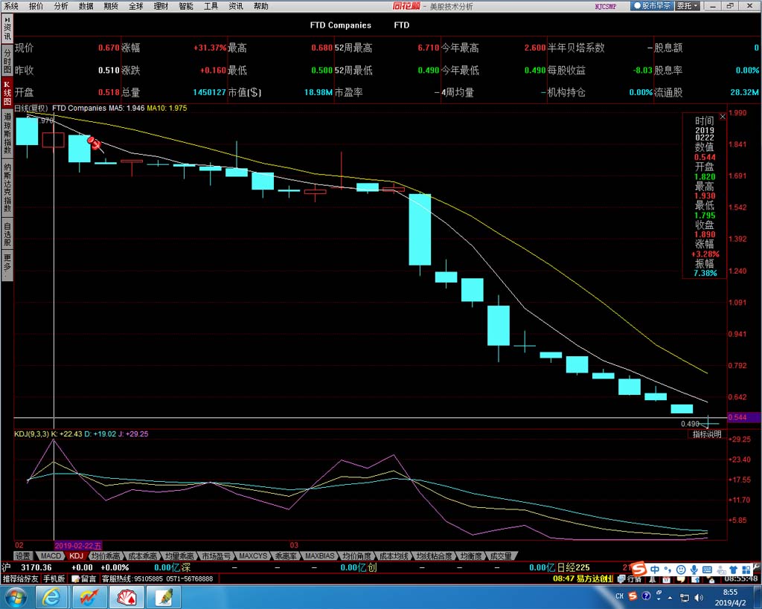Open the 工具 menu

point(211,6)
